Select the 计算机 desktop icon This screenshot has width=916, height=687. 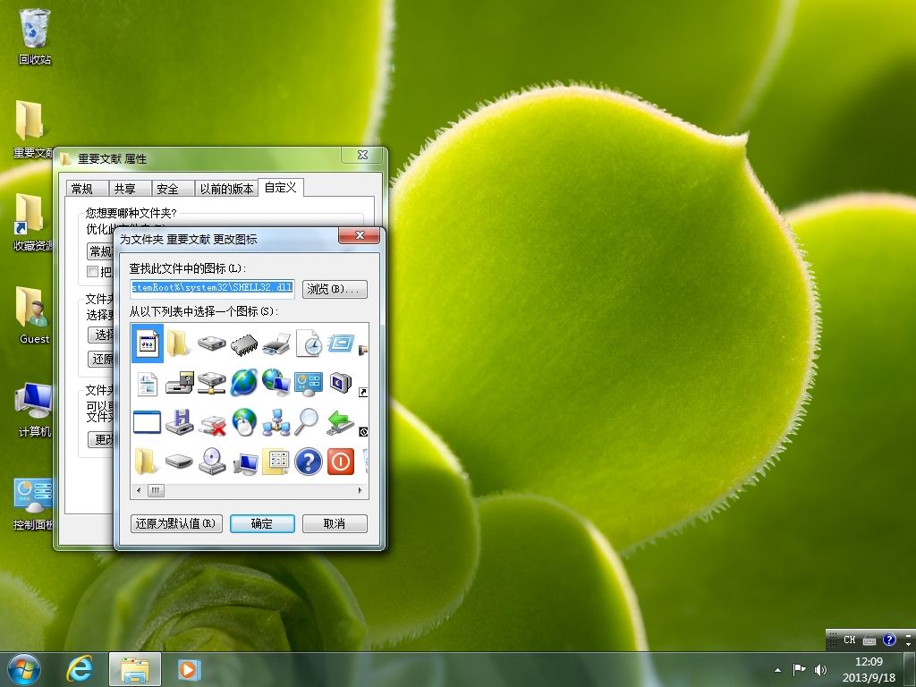(33, 409)
